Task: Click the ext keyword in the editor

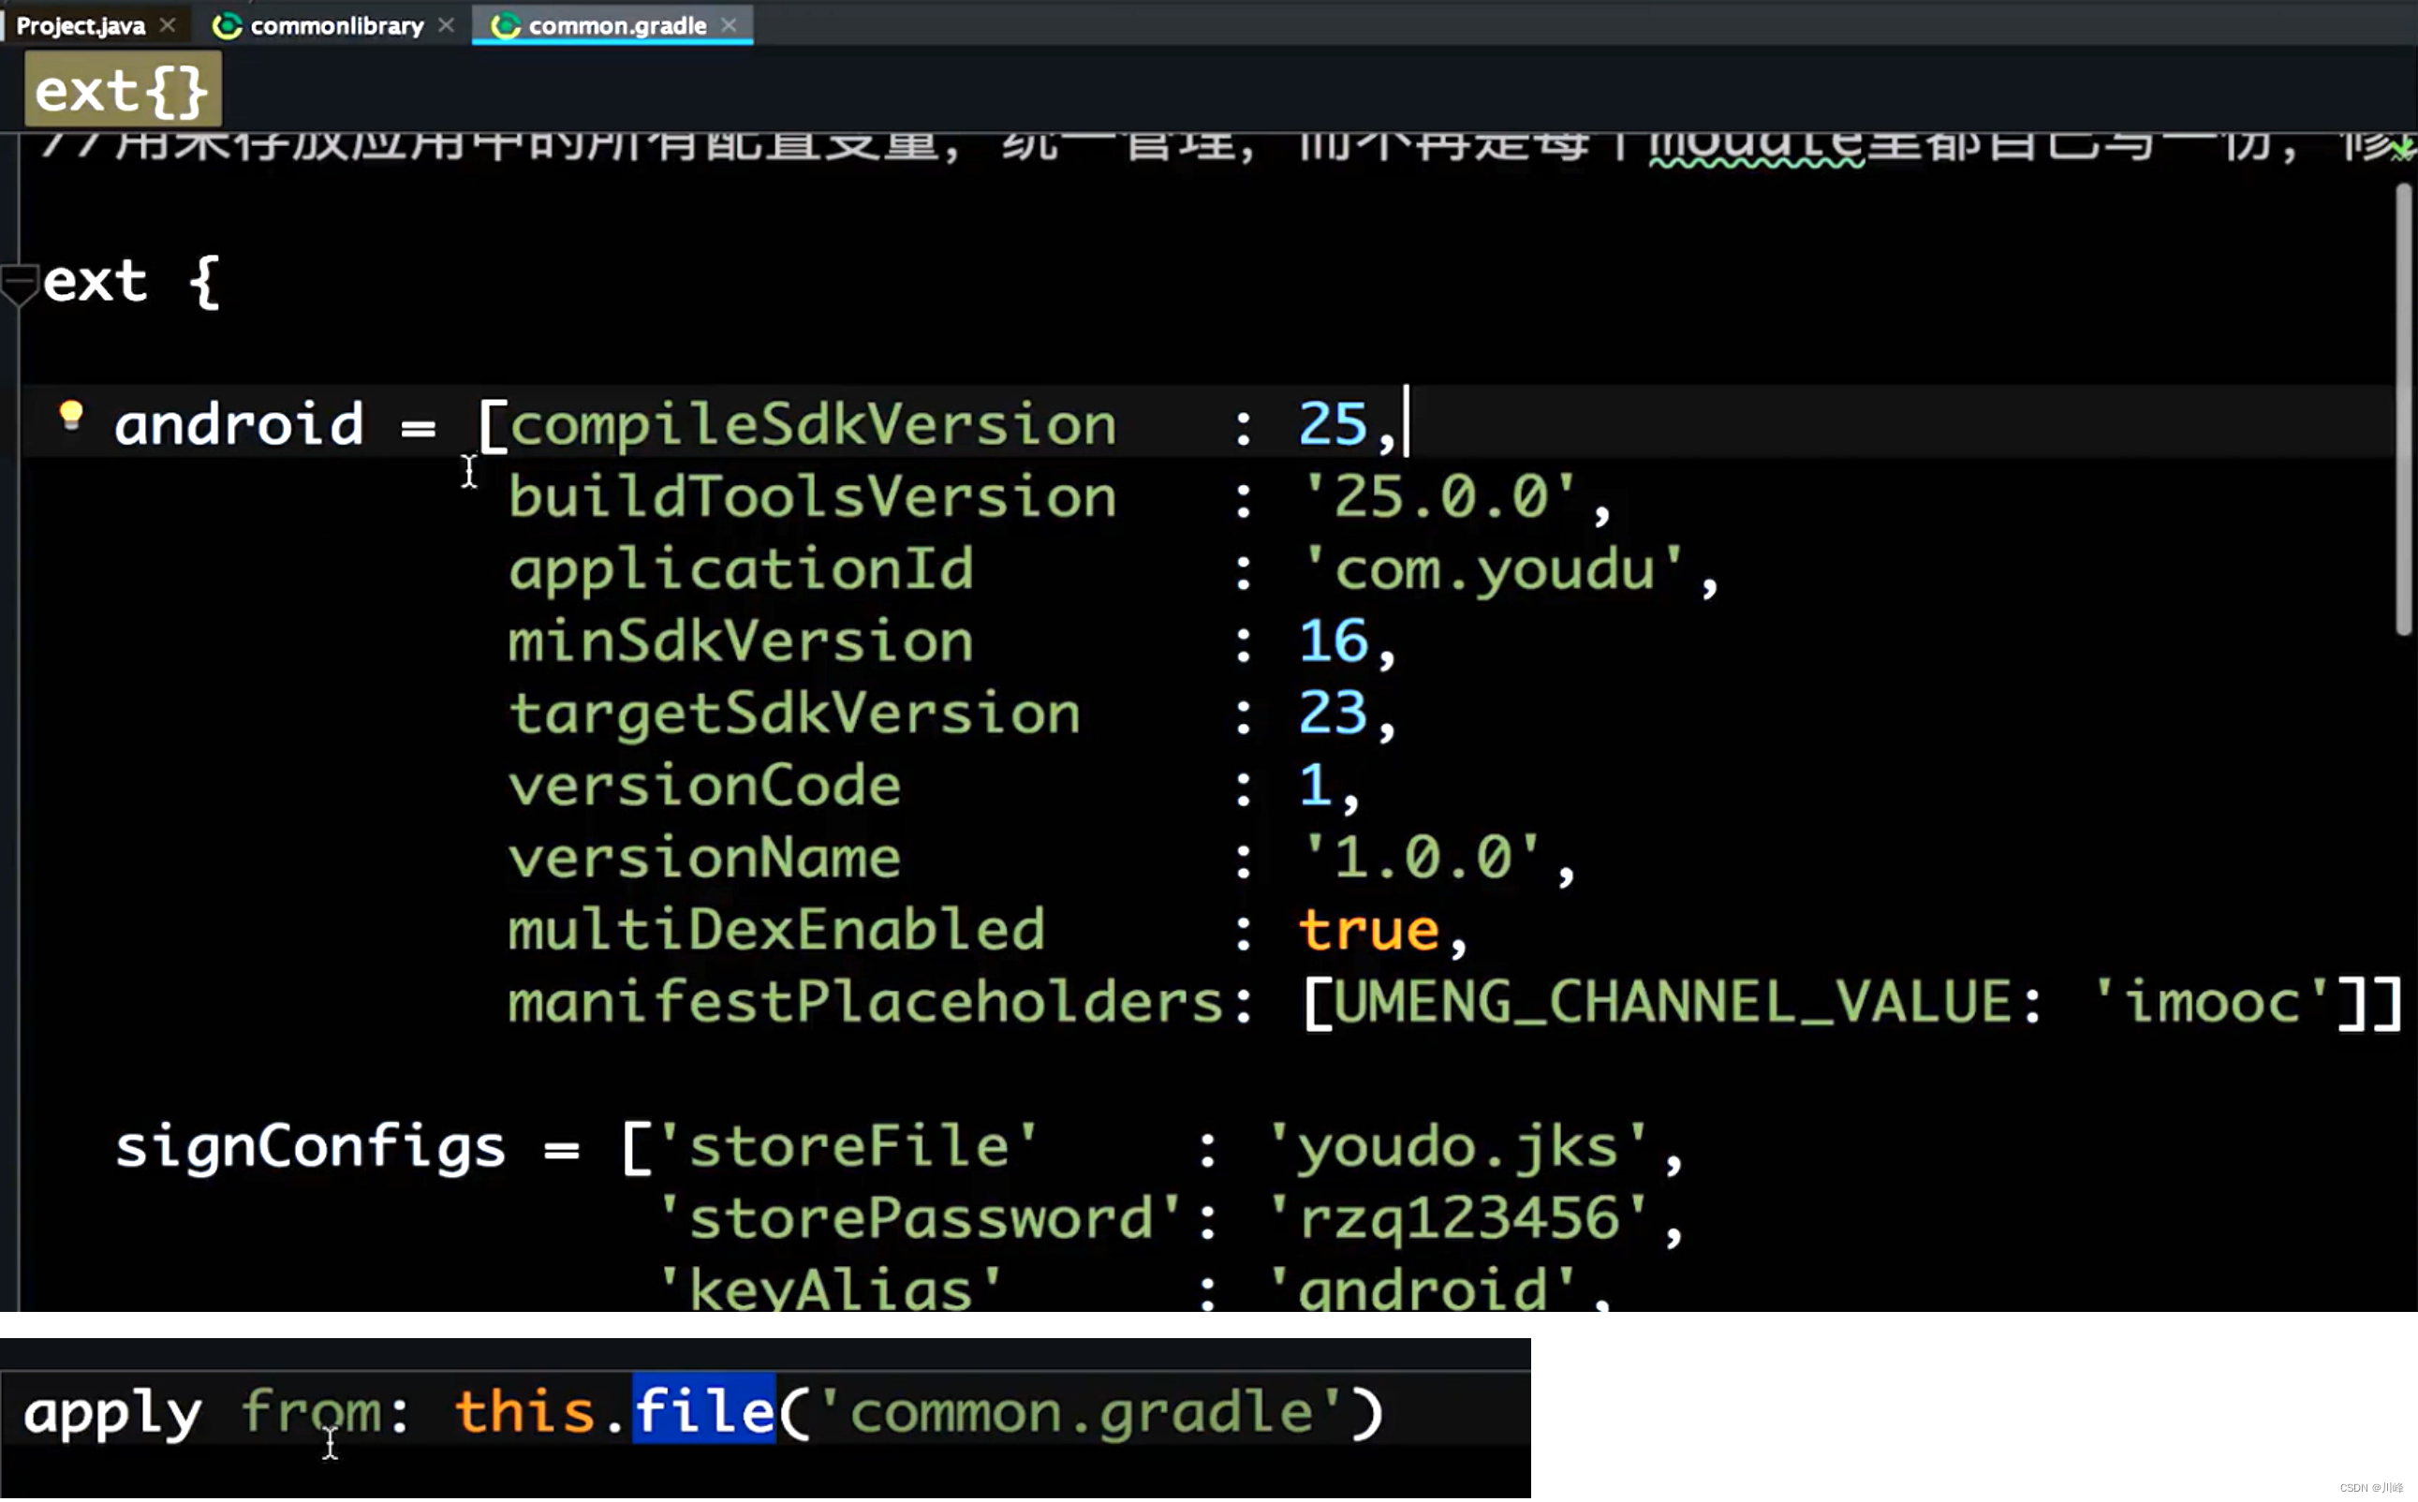Action: (96, 281)
